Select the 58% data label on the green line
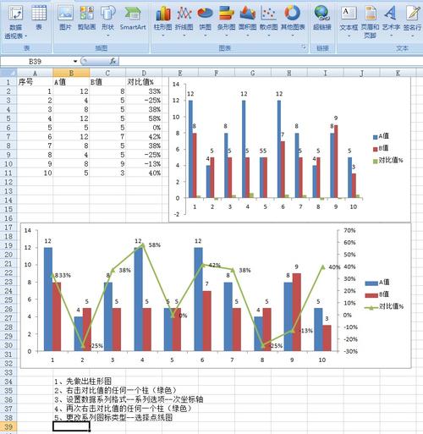This screenshot has height=434, width=423. coord(154,245)
